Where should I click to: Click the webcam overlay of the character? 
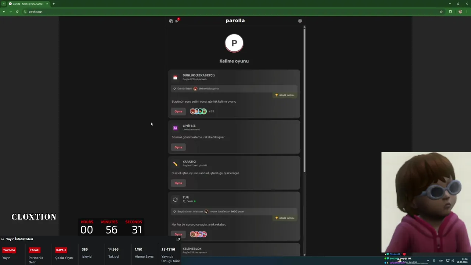click(426, 202)
